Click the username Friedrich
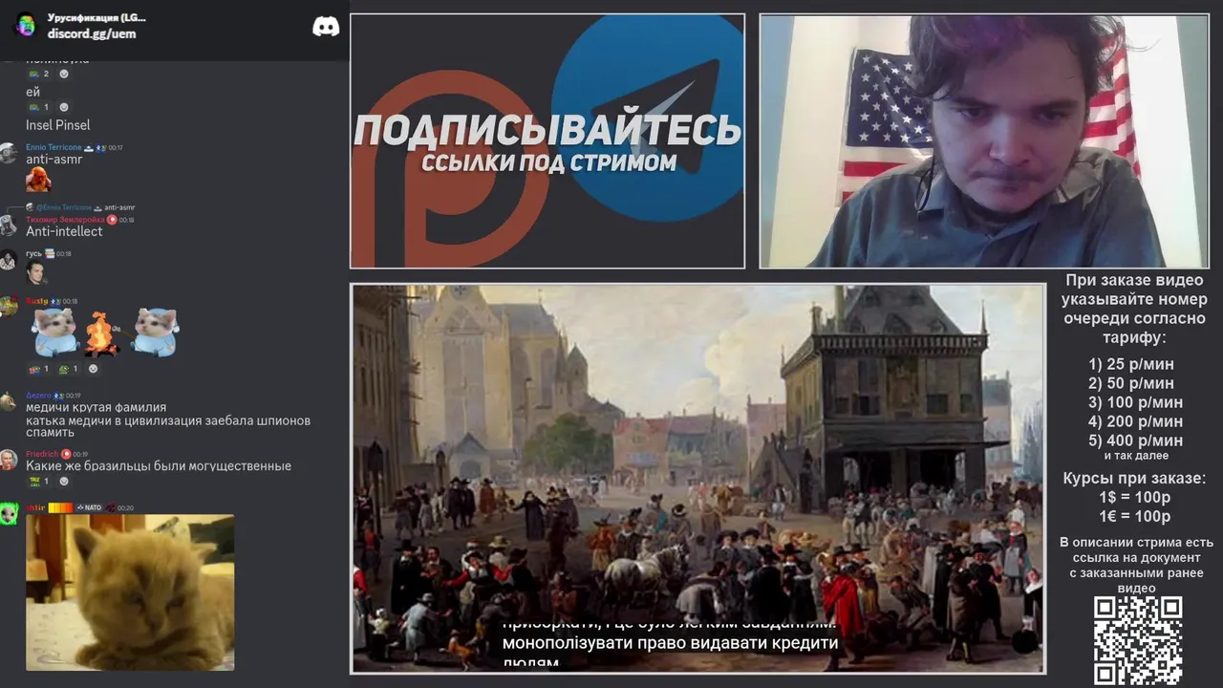 click(x=42, y=454)
